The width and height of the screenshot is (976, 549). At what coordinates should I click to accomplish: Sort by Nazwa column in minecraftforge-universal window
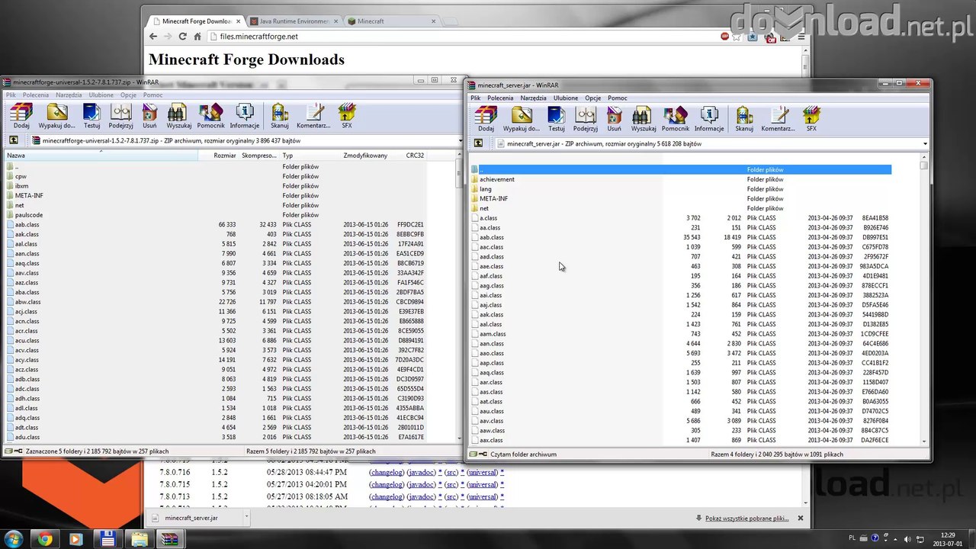[x=99, y=156]
